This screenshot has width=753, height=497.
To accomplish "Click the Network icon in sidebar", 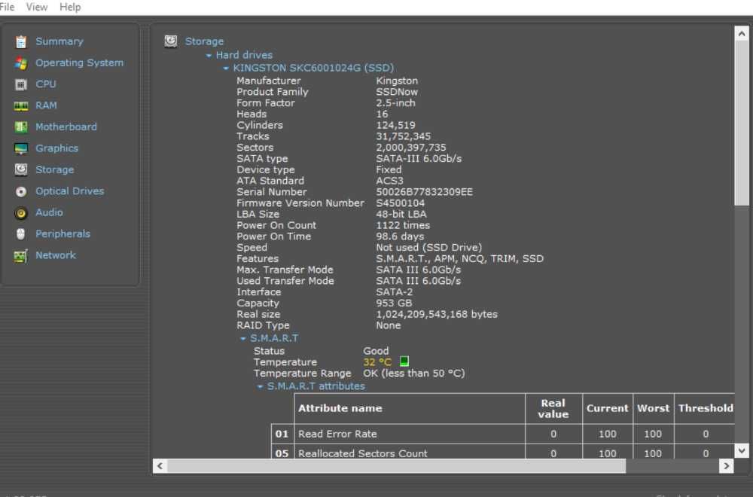I will pyautogui.click(x=20, y=255).
